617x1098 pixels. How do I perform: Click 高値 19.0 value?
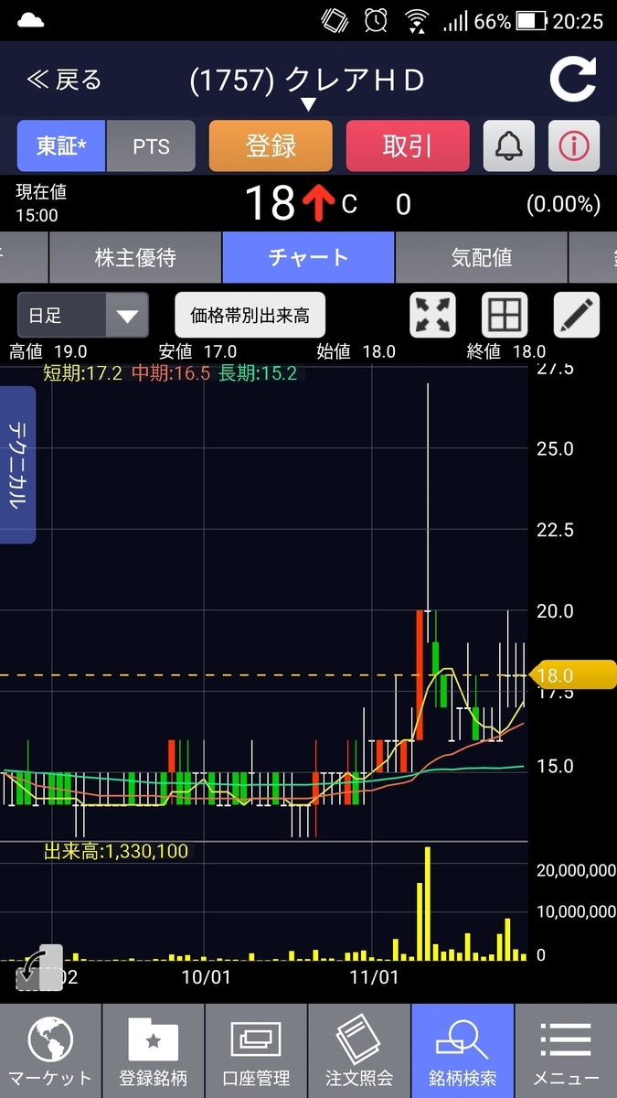coord(48,351)
